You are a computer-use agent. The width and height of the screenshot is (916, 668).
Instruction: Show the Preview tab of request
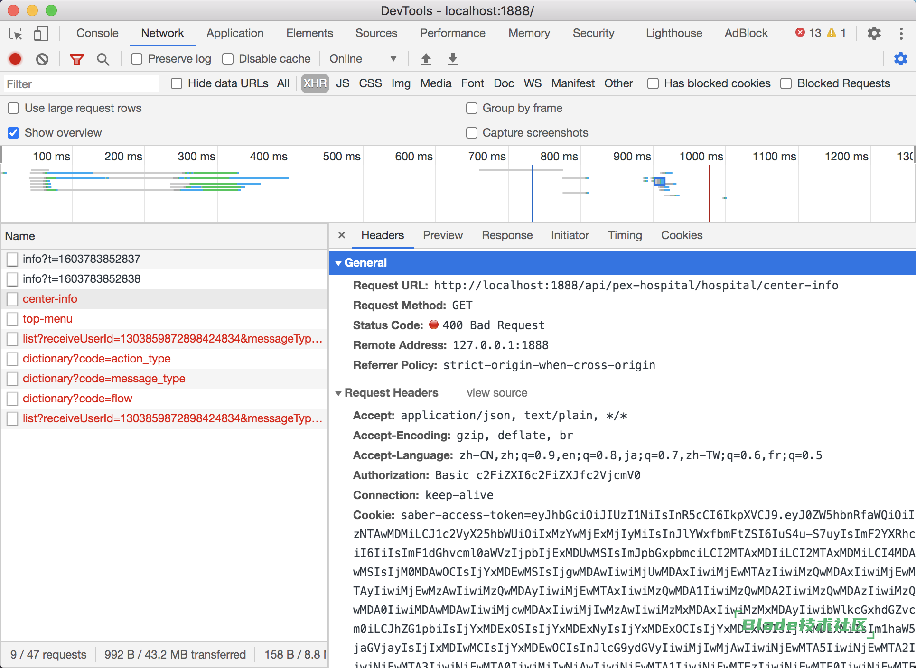(x=443, y=235)
